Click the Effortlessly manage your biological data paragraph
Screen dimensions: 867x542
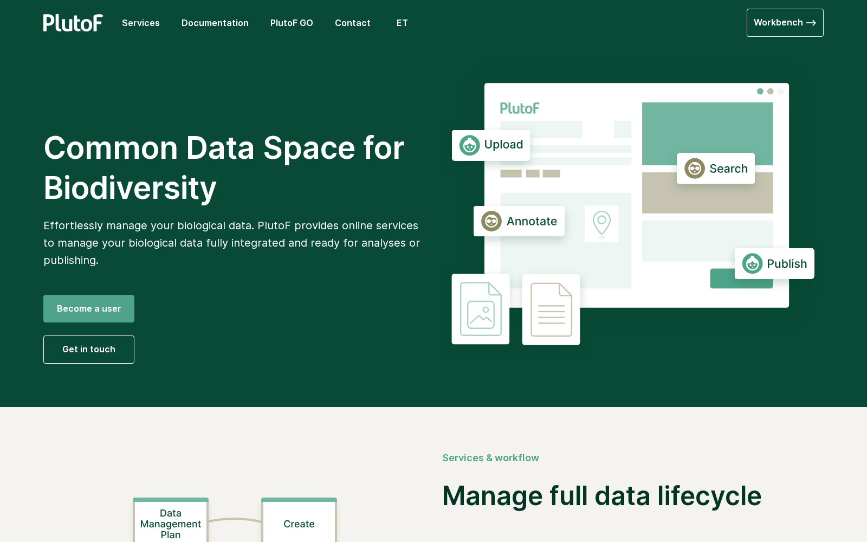click(x=232, y=243)
